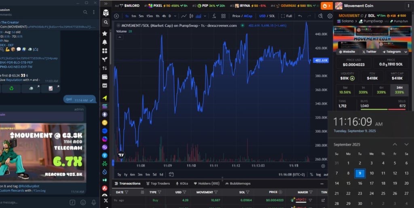
Task: Open the multicharts grid icon in sidebar
Action: point(105,51)
